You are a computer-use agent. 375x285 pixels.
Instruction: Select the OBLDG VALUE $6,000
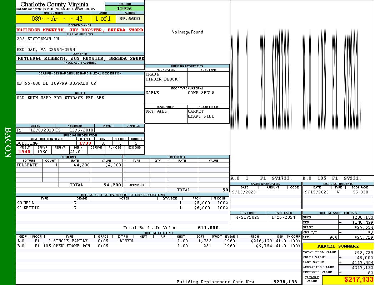(365, 258)
